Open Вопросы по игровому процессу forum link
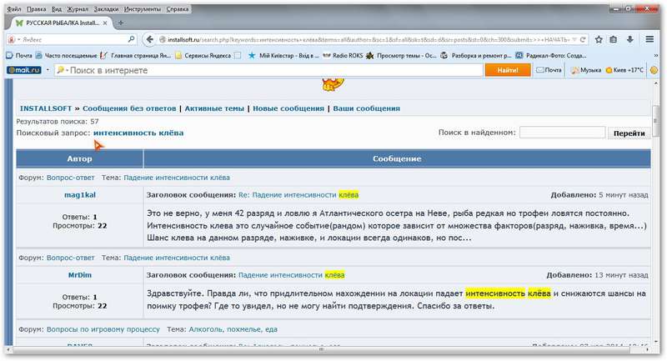 (103, 329)
